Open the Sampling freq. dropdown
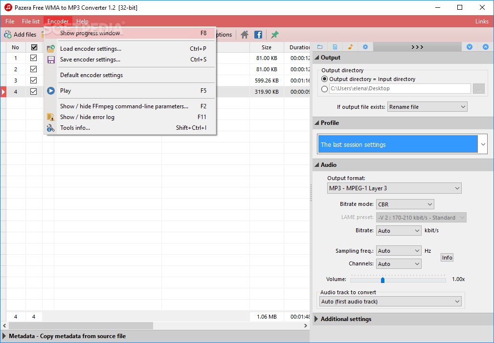Screen dimensions: 494x343 tap(399, 251)
